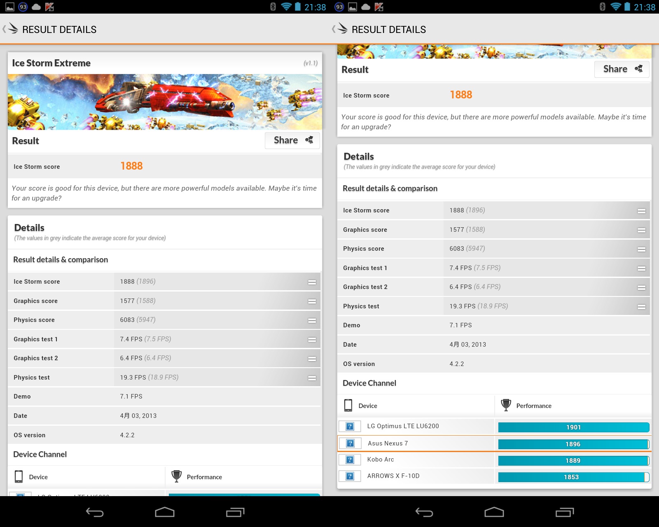
Task: Tap the question-mark icon beside Kobo Arc
Action: coord(350,460)
